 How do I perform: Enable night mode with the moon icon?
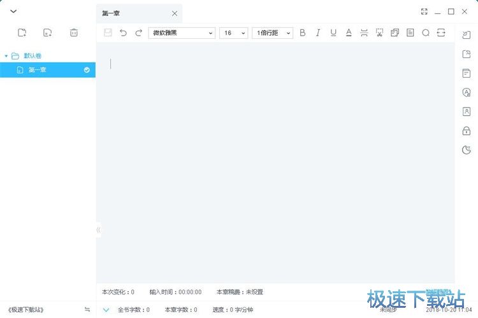click(x=466, y=151)
